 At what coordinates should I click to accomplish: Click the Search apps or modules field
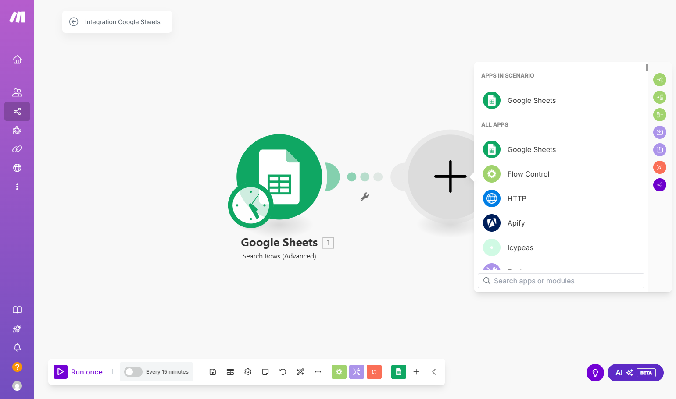click(561, 281)
